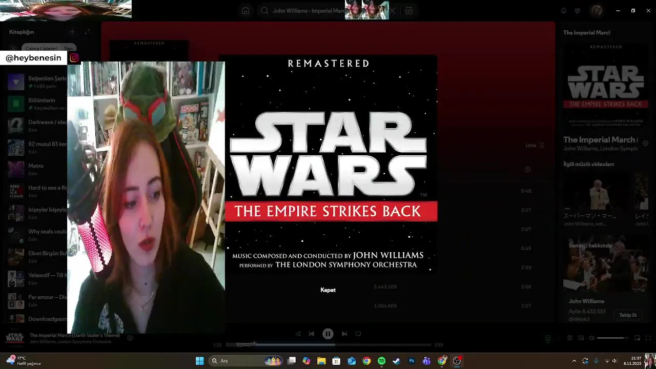Open the Browse icon beside search
The image size is (656, 369).
pos(409,11)
